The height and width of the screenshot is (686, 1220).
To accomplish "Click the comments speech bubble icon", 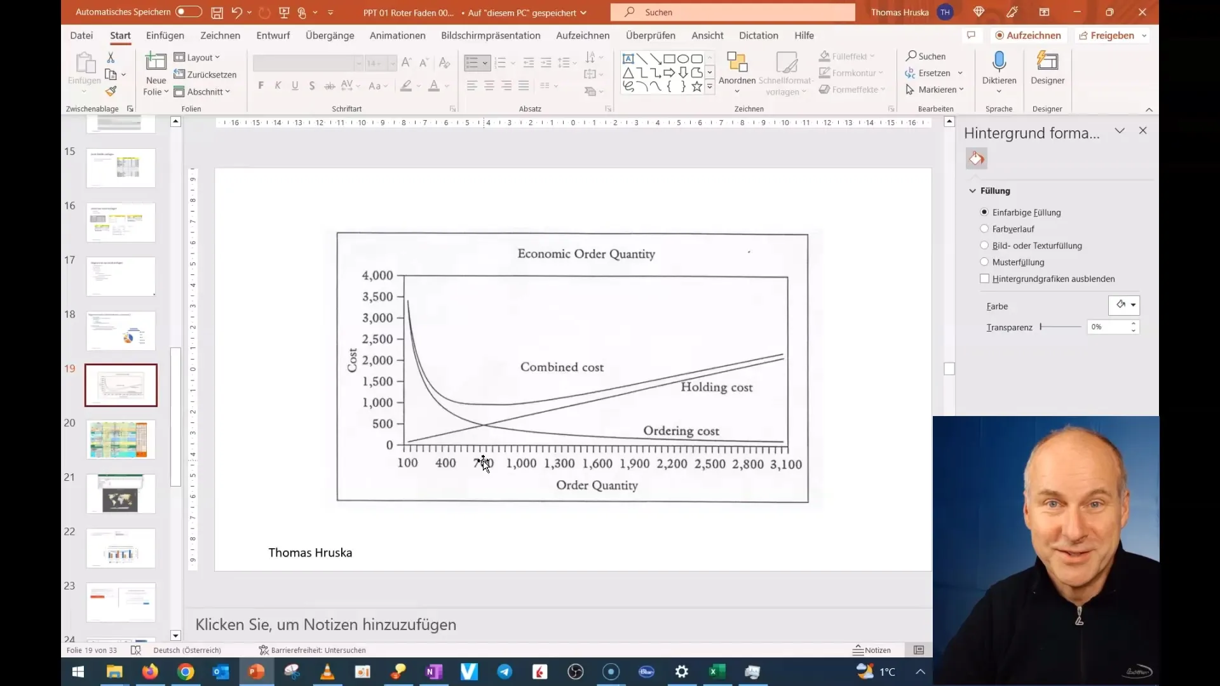I will tap(971, 36).
